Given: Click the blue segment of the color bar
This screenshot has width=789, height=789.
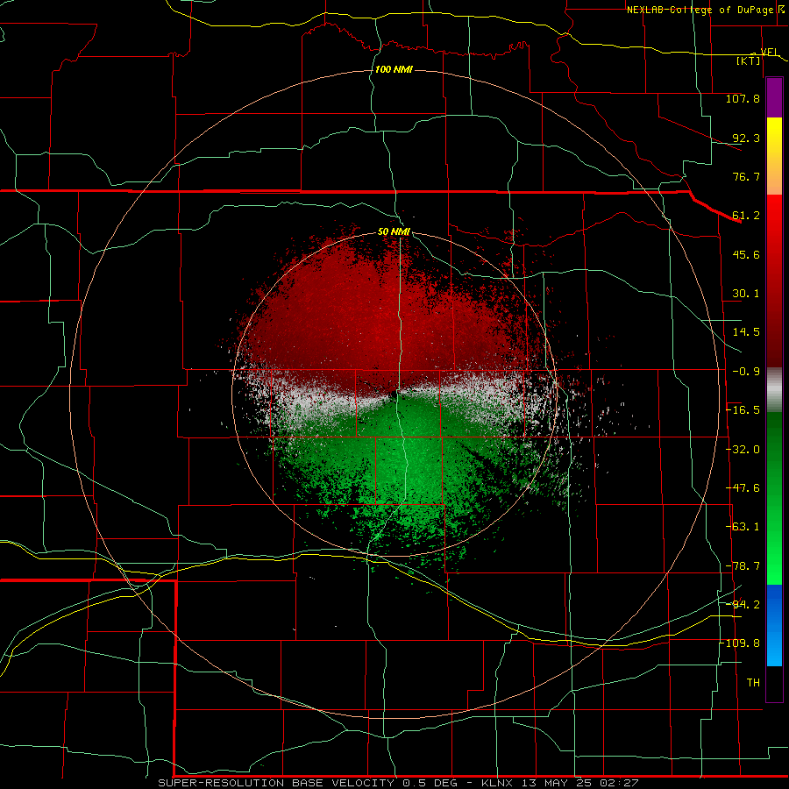Looking at the screenshot, I should (774, 625).
